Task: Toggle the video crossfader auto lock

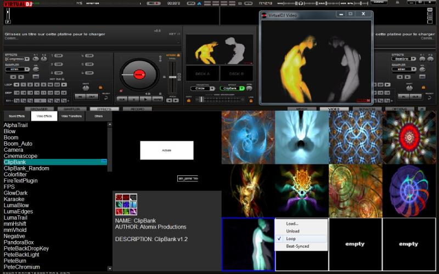Action: [189, 99]
